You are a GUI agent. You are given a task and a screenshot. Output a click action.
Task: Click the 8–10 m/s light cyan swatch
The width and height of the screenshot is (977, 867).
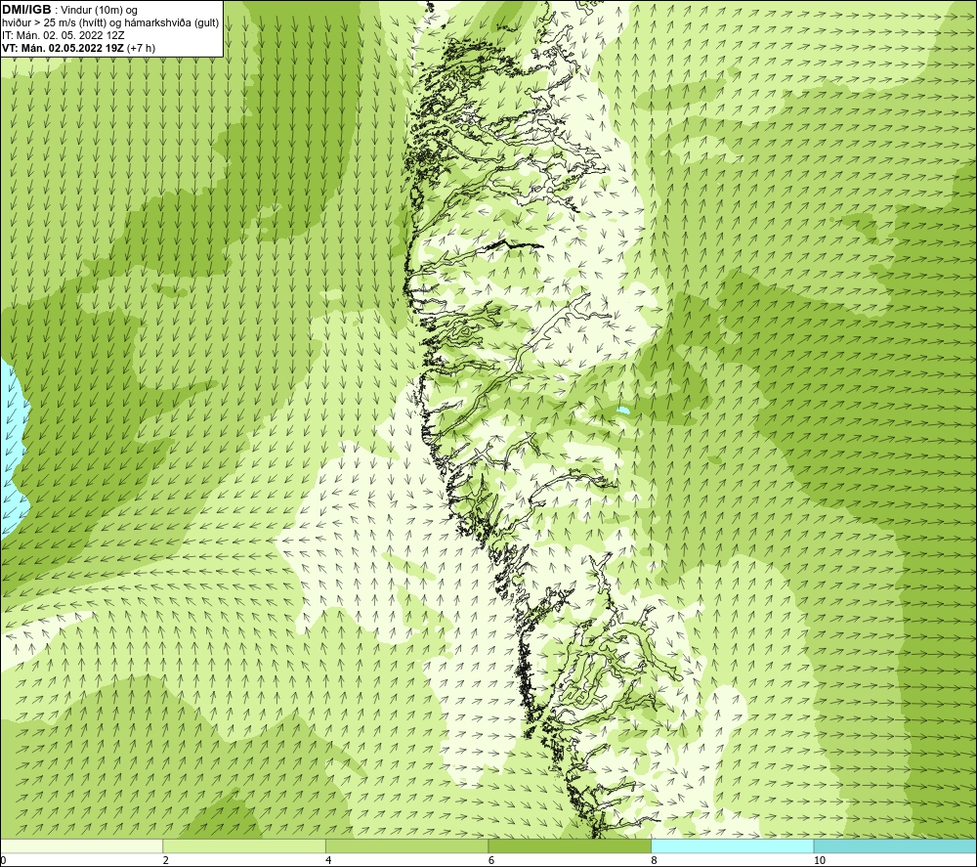click(732, 845)
